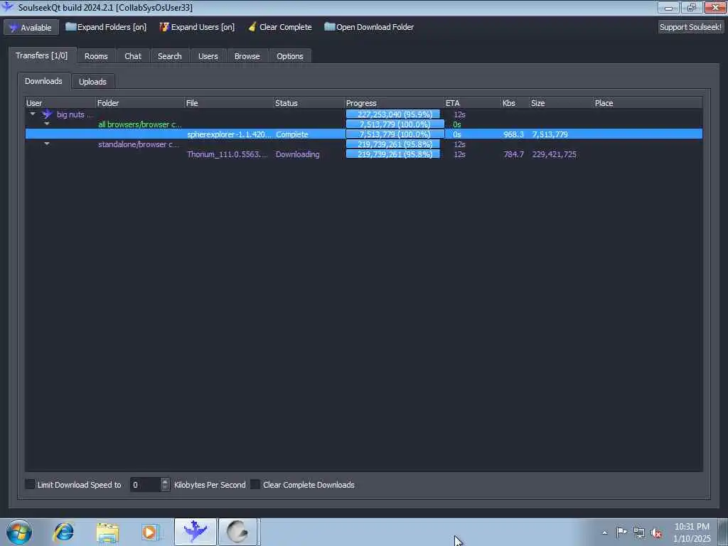Toggle Expand Folders [on] option
The height and width of the screenshot is (546, 728).
pyautogui.click(x=106, y=27)
